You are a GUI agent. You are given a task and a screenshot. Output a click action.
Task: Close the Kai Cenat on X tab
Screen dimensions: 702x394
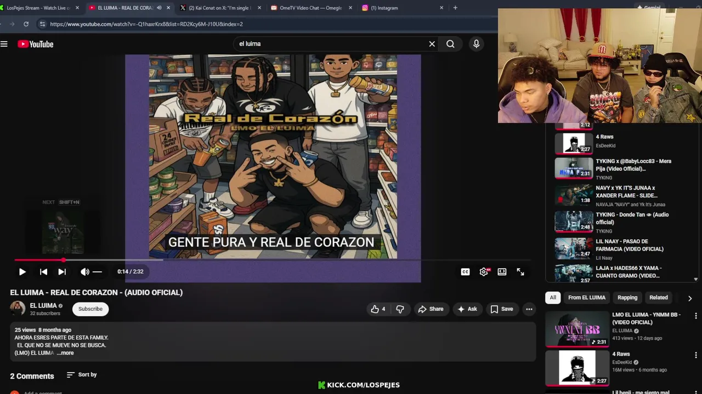coord(259,8)
